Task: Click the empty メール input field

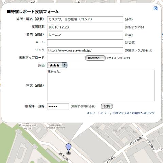Action: (85, 42)
